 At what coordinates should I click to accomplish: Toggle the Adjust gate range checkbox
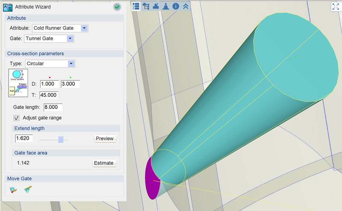[16, 118]
